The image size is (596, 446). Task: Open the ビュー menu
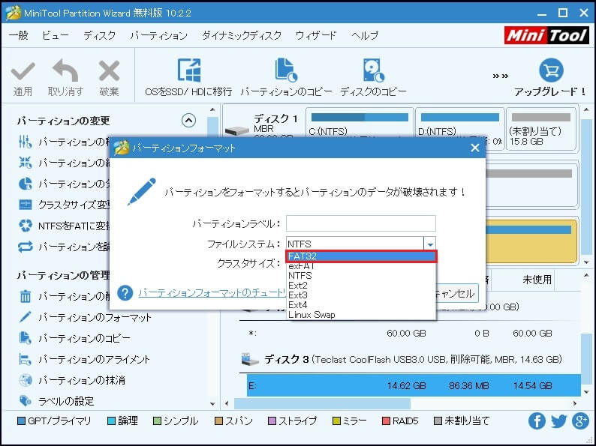[x=56, y=36]
